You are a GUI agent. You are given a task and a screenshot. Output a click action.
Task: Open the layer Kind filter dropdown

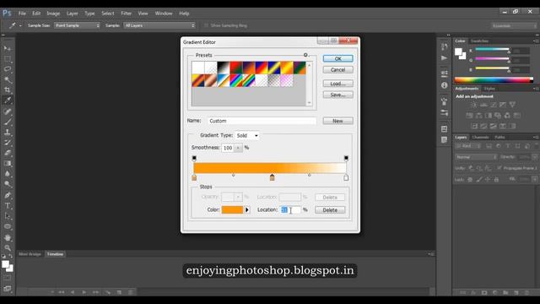tap(467, 146)
